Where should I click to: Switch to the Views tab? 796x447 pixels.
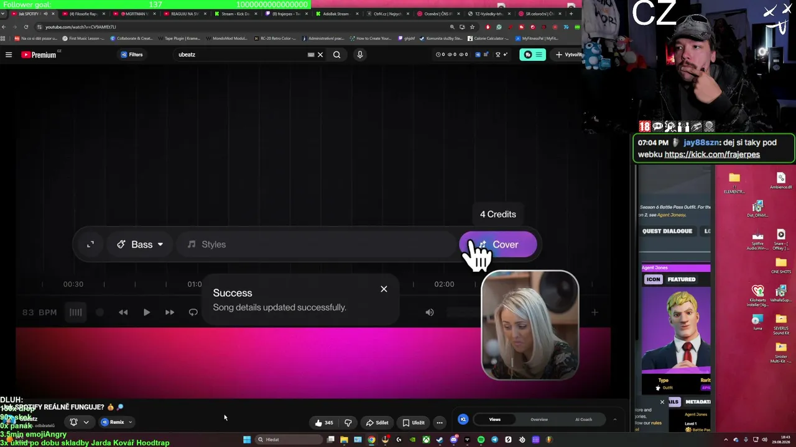(494, 420)
